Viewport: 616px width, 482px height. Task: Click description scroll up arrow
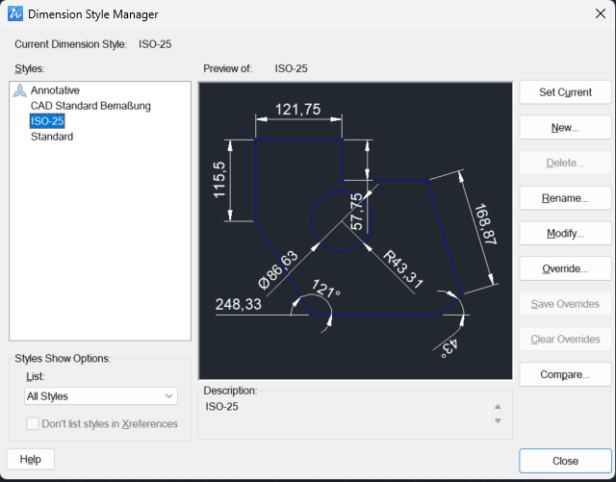coord(498,407)
